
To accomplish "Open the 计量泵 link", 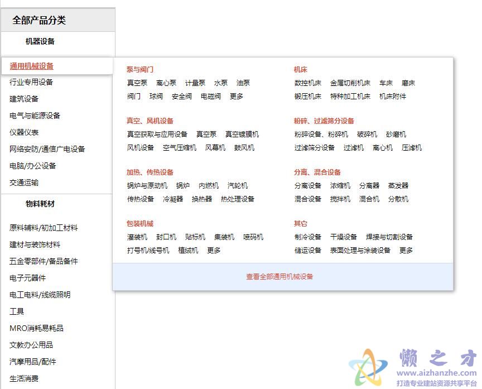I will [195, 83].
